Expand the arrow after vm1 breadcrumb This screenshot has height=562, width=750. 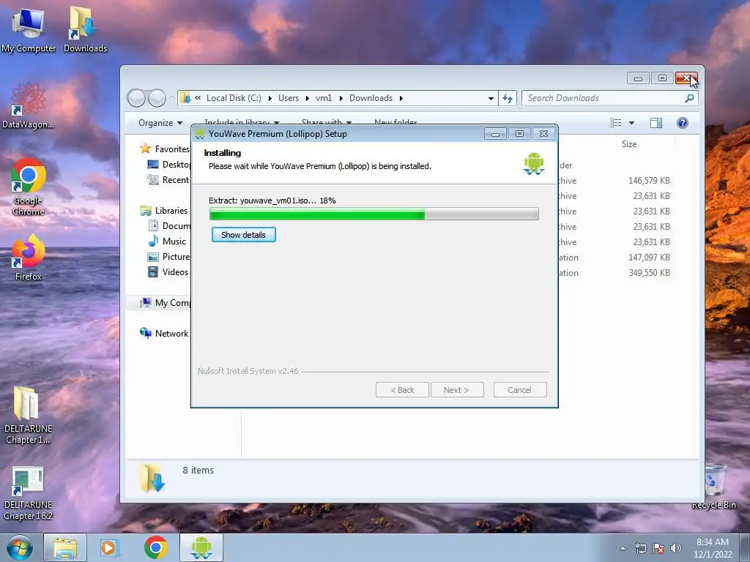click(x=341, y=99)
